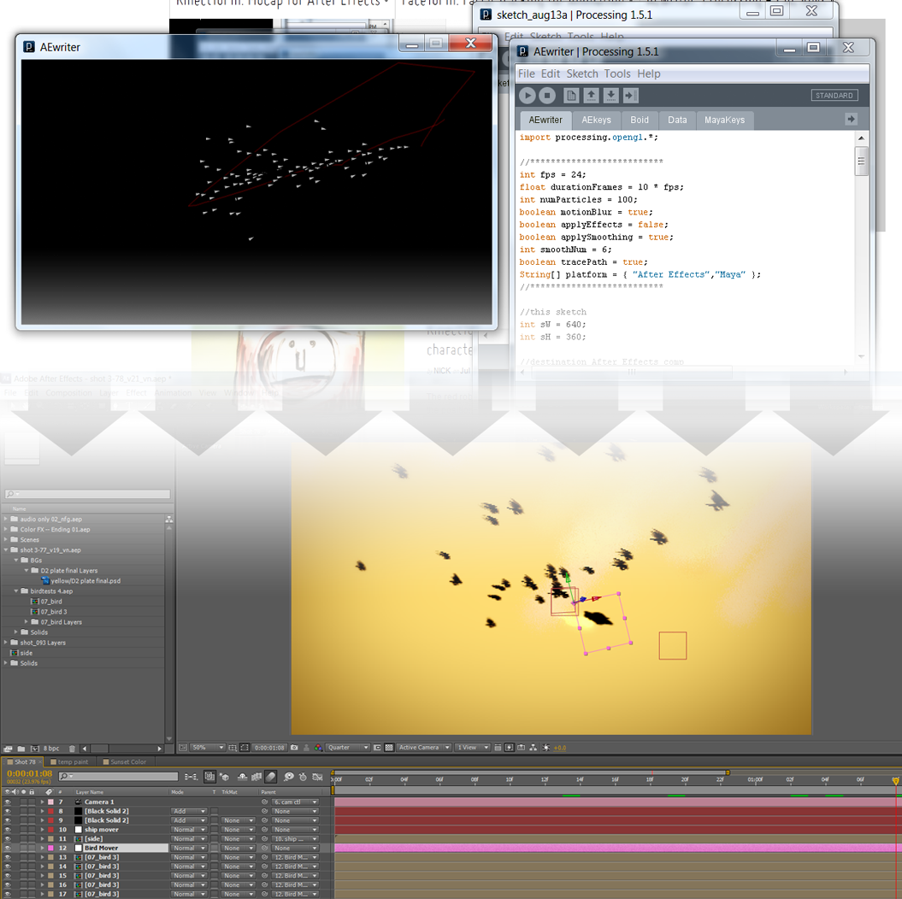This screenshot has height=899, width=902.
Task: Open the Help menu in AEwriter Processing
Action: click(648, 73)
